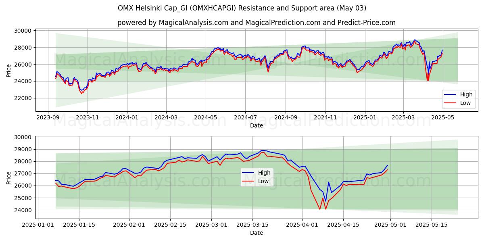The height and width of the screenshot is (242, 484).
Task: Click the 25000 y-axis value on lower chart
Action: click(x=23, y=198)
